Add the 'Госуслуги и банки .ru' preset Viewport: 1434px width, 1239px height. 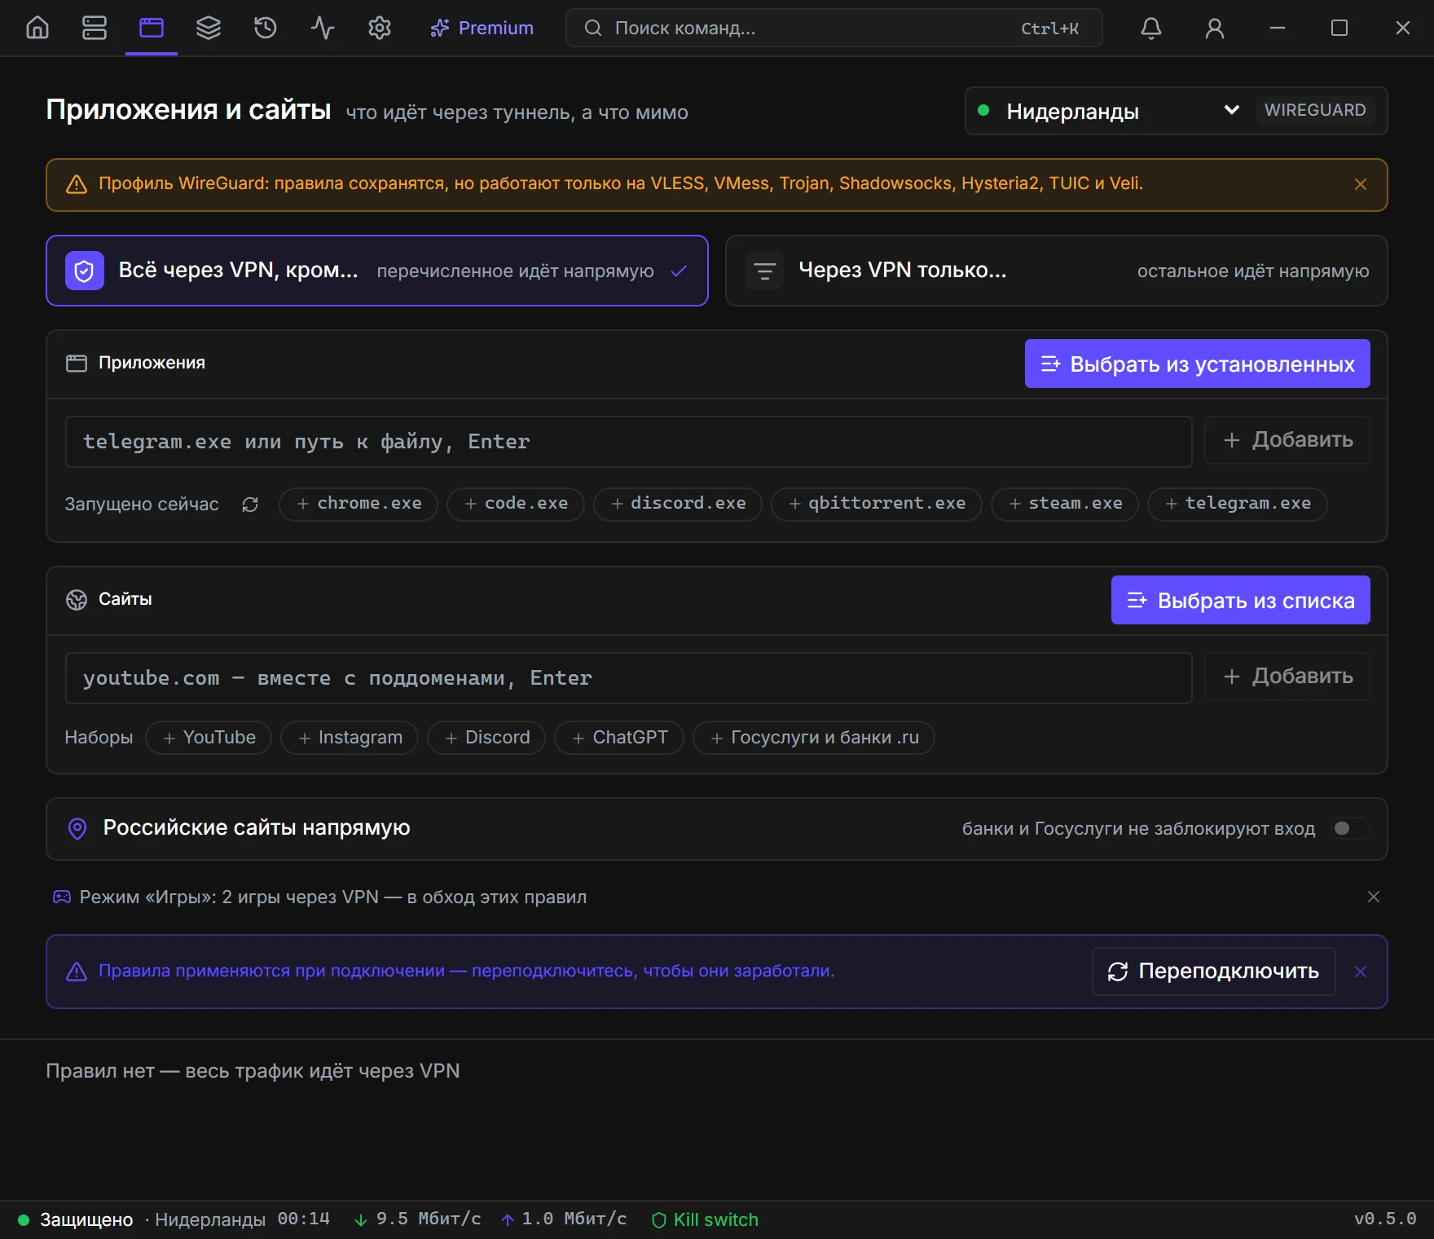[x=814, y=738]
